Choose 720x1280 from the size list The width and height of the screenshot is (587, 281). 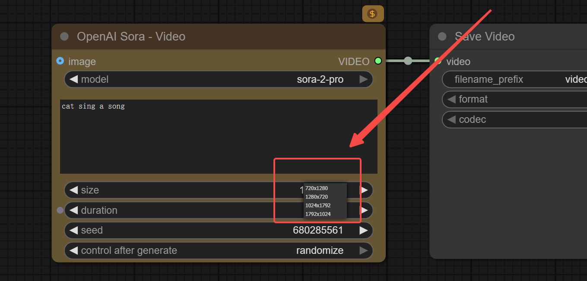[x=317, y=188]
